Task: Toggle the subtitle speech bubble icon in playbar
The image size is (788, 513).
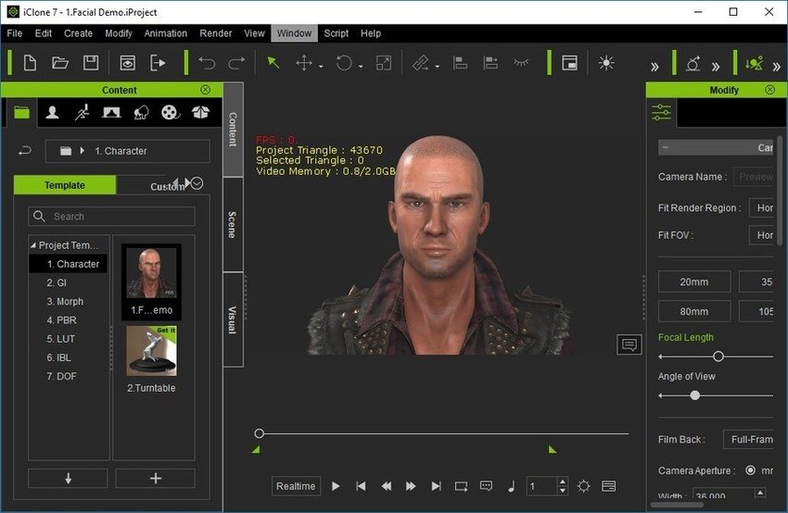Action: click(486, 486)
